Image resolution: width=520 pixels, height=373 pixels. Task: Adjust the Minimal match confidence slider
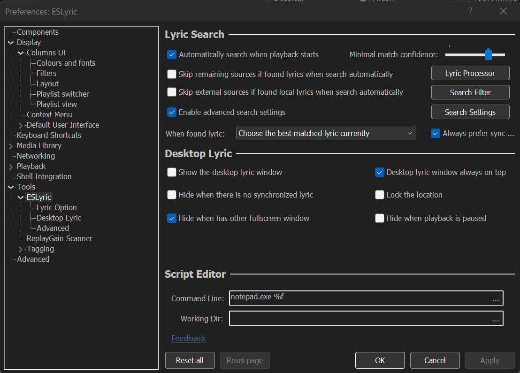(488, 54)
